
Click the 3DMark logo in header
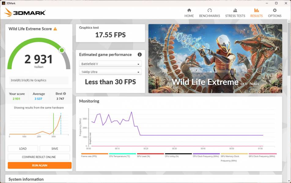pos(25,13)
